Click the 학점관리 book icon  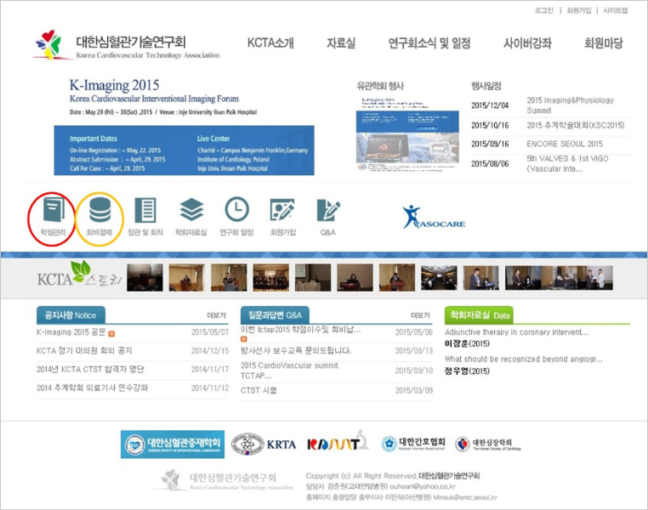pos(53,211)
